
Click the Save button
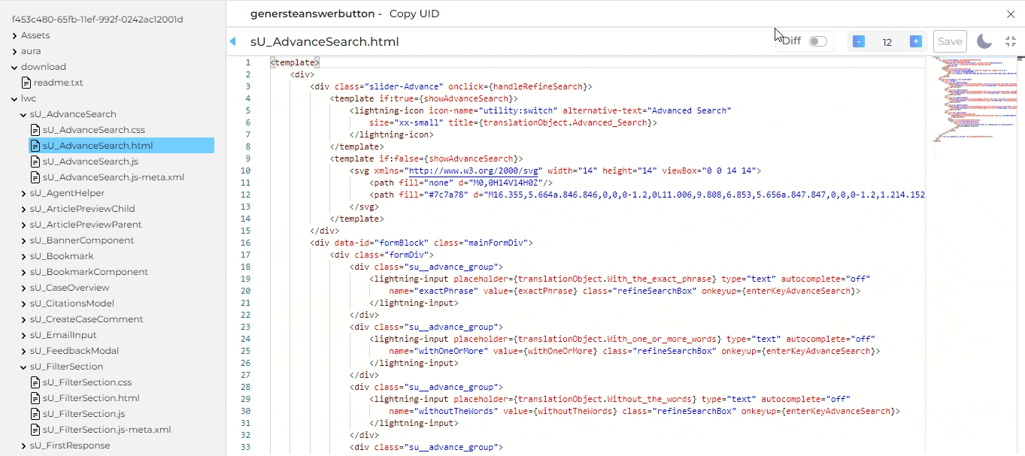(949, 41)
